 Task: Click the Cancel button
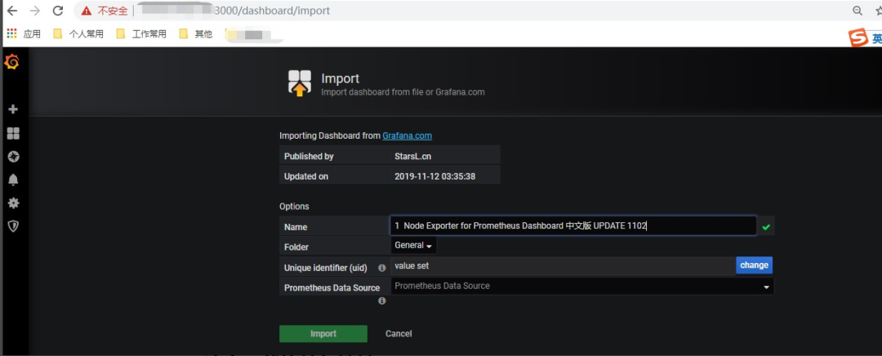(x=399, y=333)
